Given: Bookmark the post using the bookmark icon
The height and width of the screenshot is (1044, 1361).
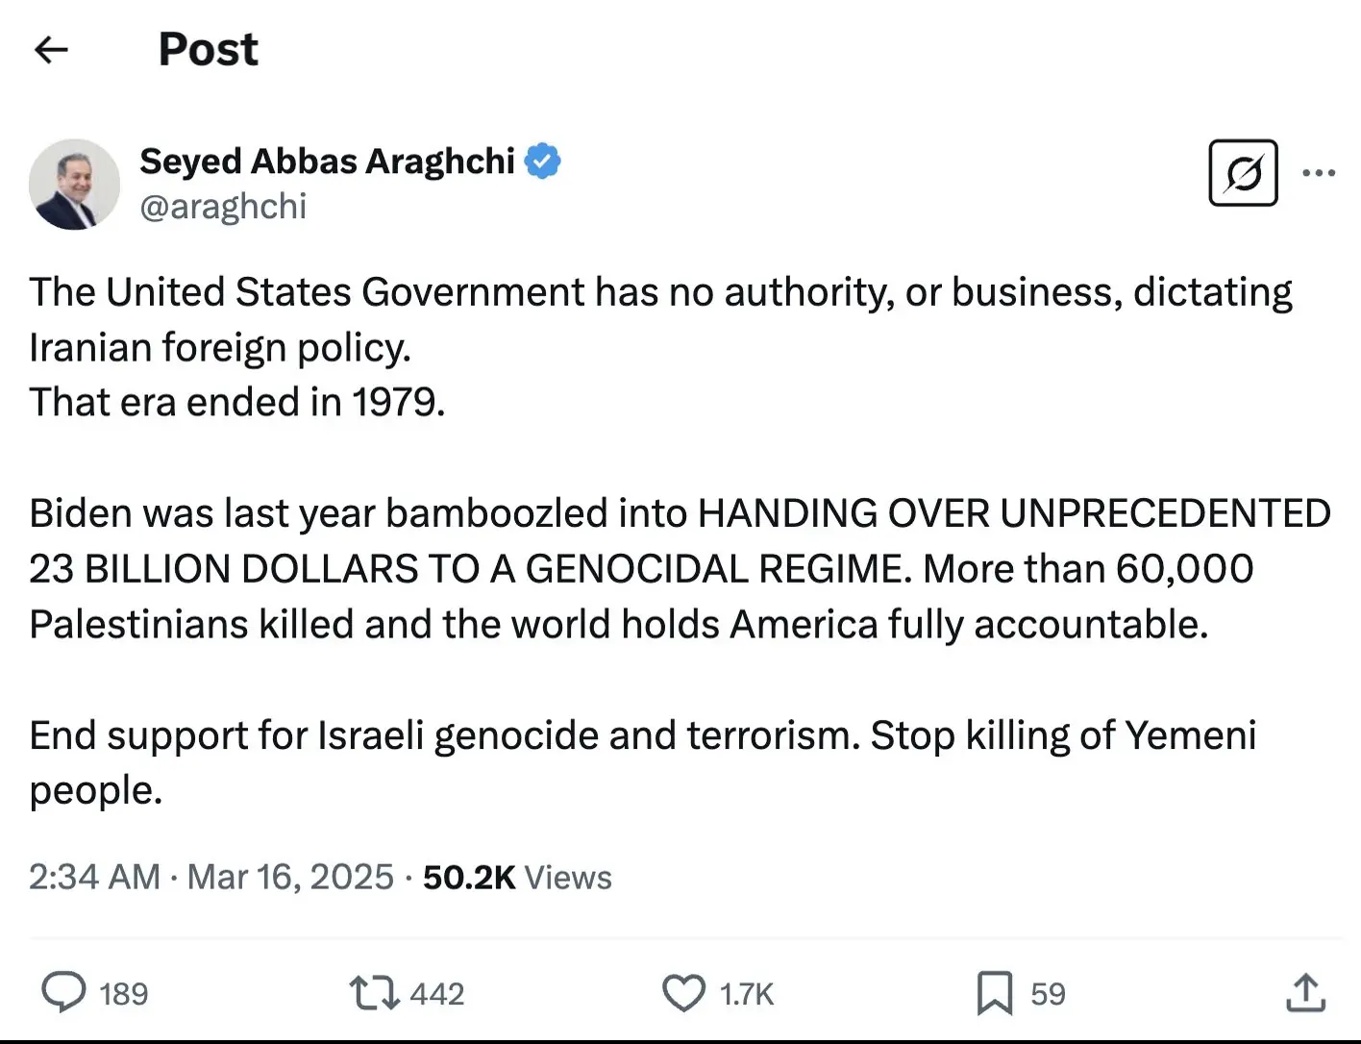Looking at the screenshot, I should (998, 993).
